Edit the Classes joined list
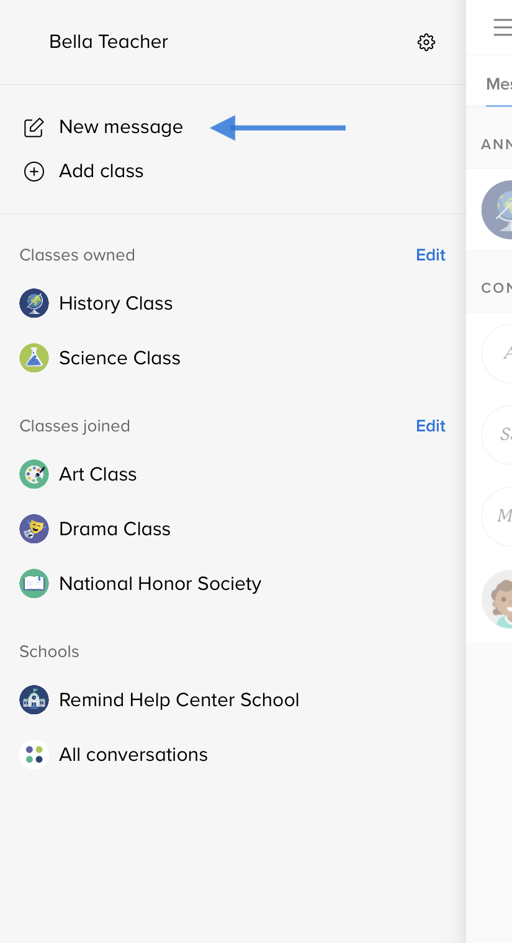The width and height of the screenshot is (512, 943). [431, 426]
